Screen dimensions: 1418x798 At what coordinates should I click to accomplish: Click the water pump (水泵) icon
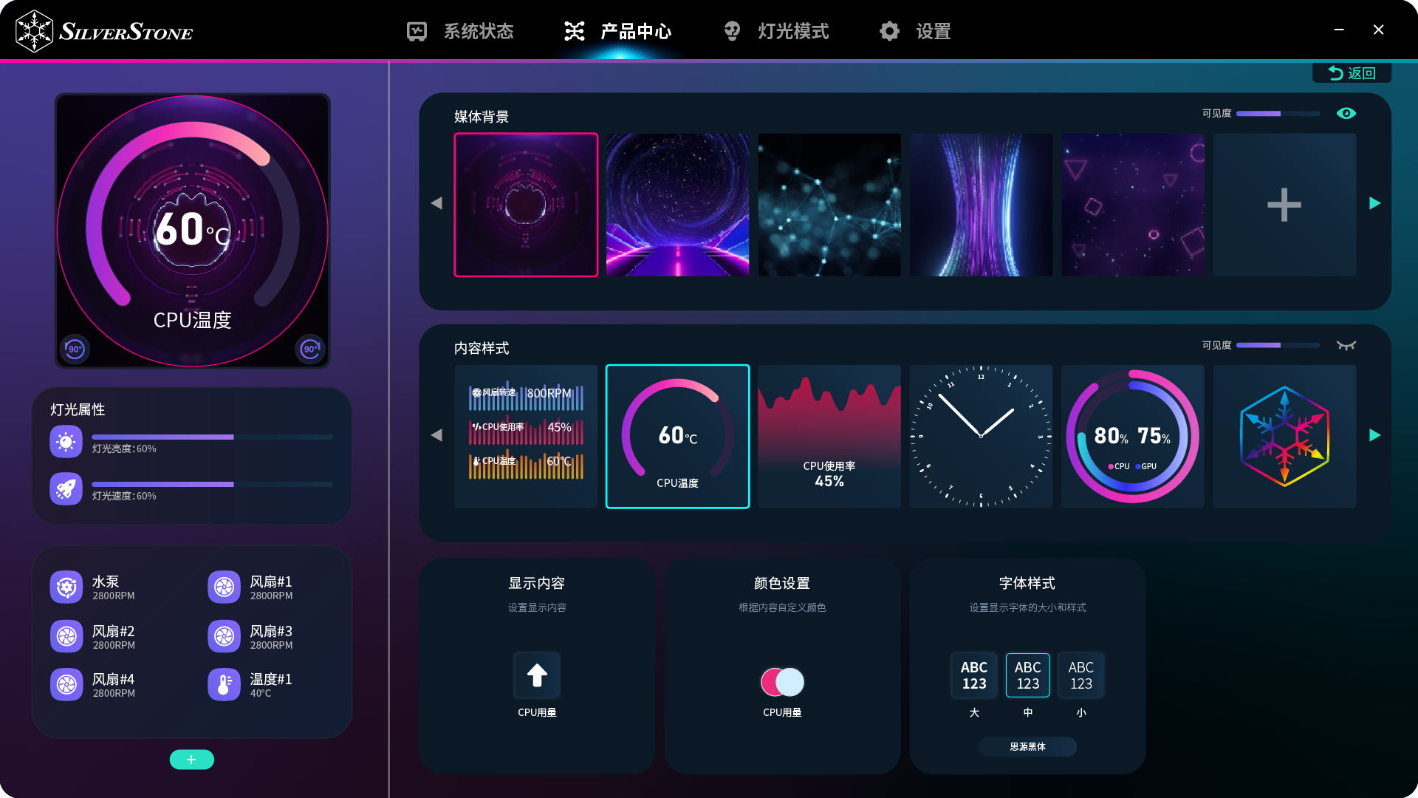(66, 587)
